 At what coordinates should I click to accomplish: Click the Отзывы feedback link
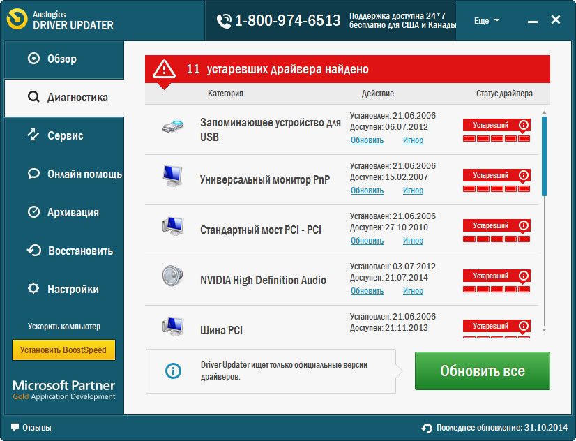tap(37, 428)
